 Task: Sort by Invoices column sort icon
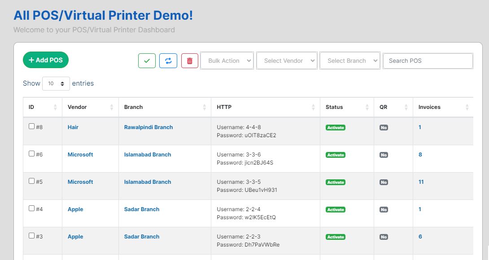coord(467,107)
